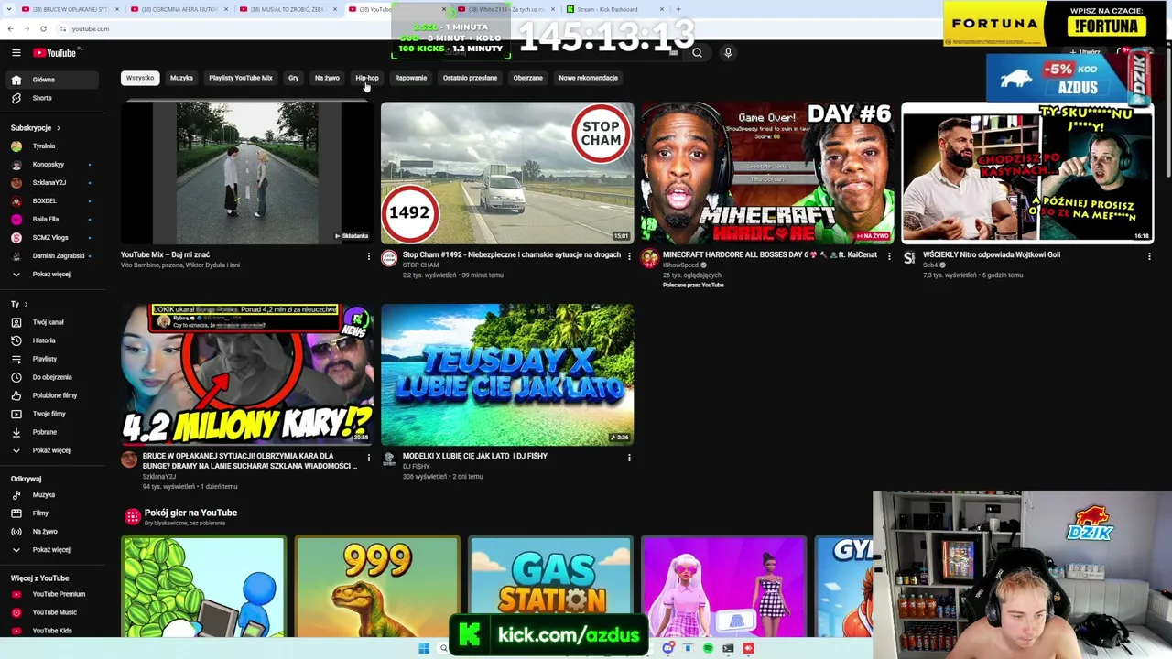Open the Ty section chevron
Screen dimensions: 1172x659
(26, 304)
